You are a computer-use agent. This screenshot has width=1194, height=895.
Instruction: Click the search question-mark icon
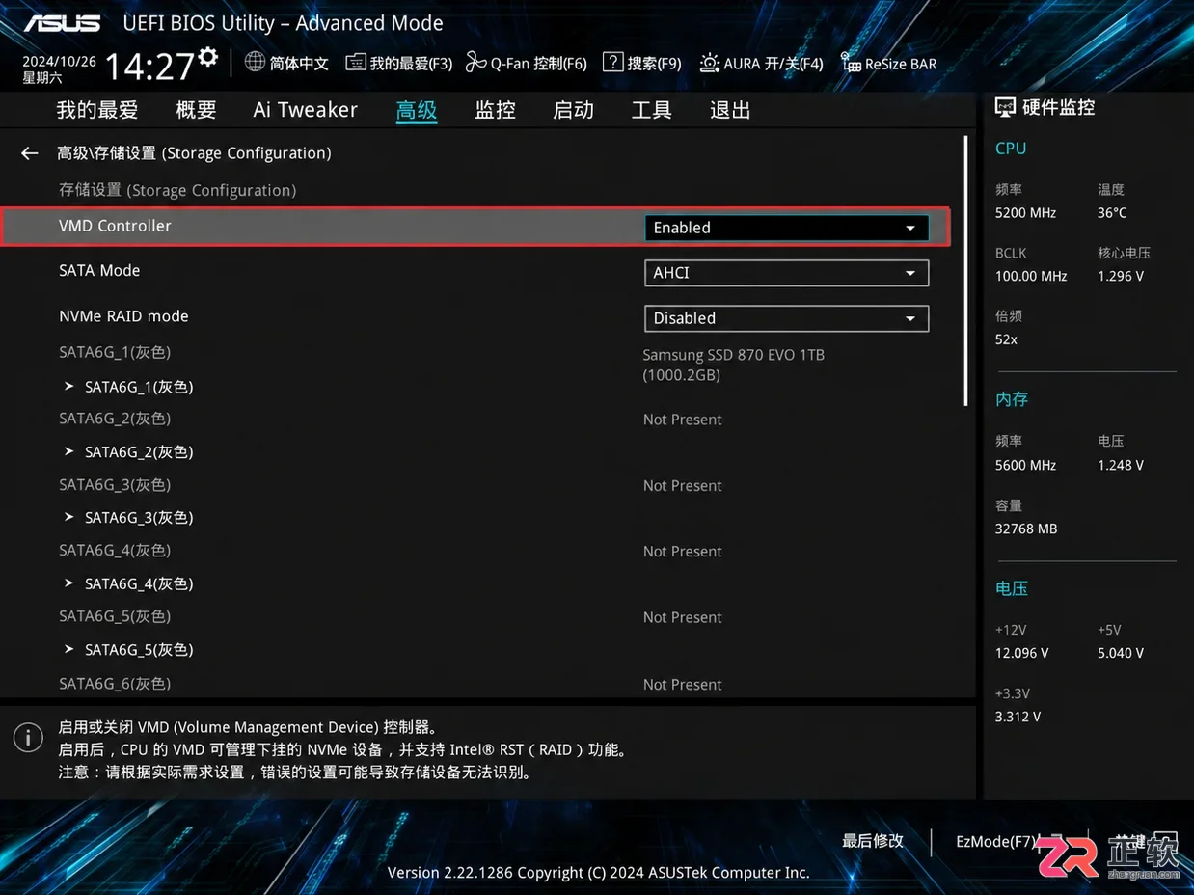point(612,62)
